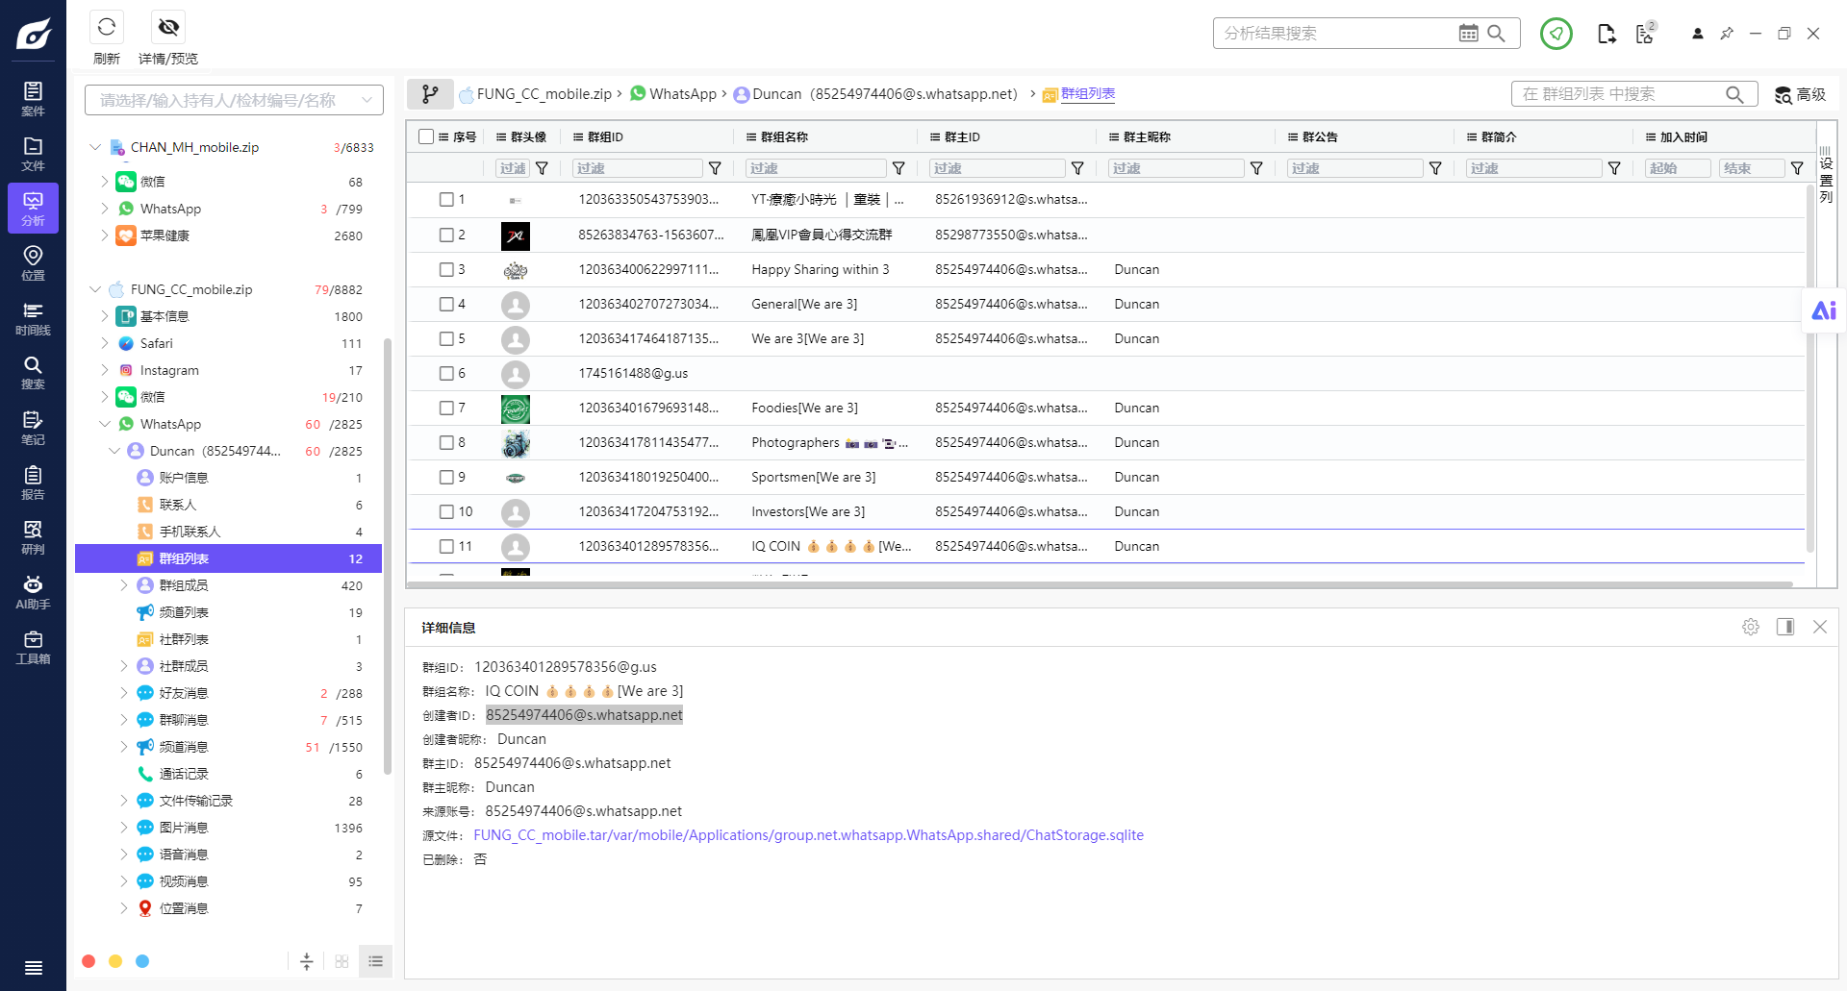Open the 报告 report sidebar icon
1847x991 pixels.
click(x=33, y=482)
